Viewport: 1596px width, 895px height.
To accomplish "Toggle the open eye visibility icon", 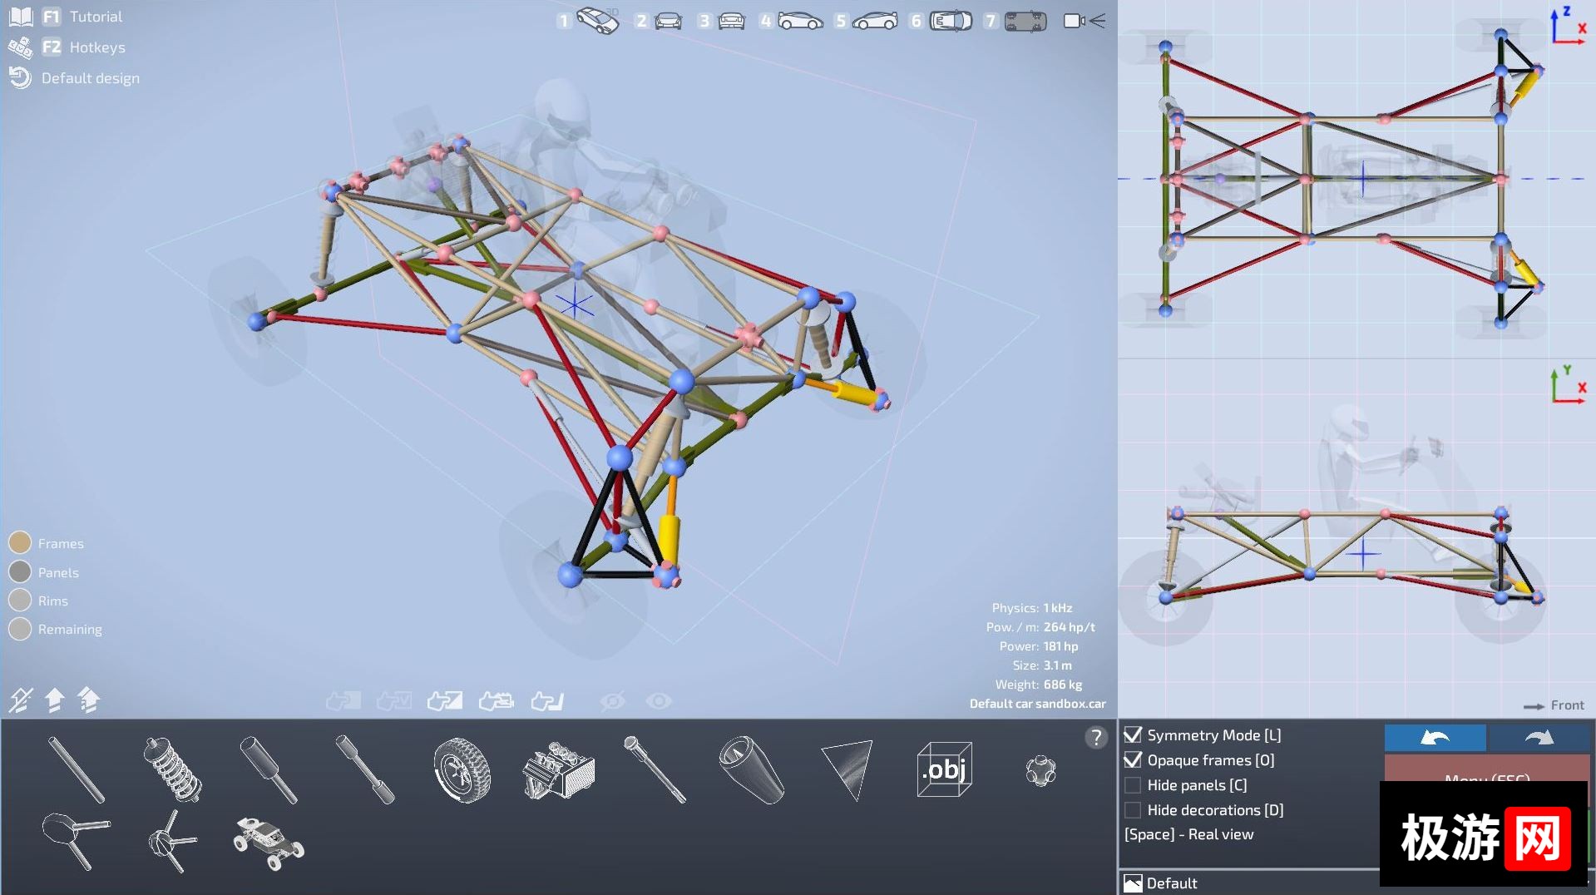I will click(659, 701).
